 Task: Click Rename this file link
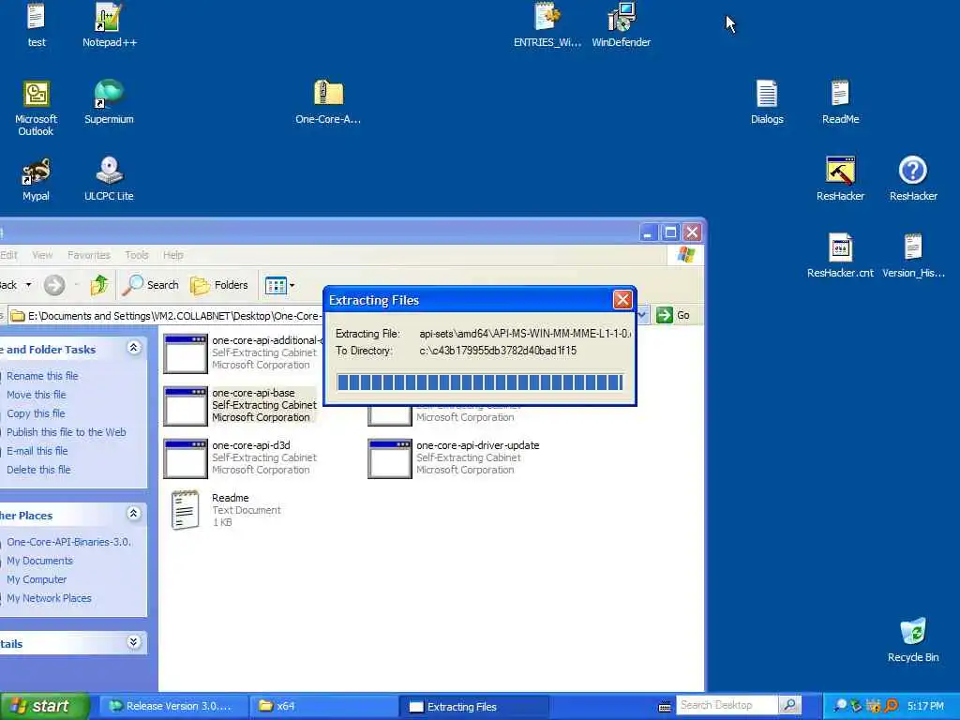pos(42,376)
